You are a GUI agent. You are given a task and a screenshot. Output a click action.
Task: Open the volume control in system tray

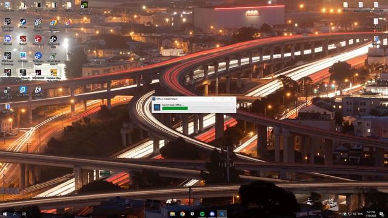(355, 214)
